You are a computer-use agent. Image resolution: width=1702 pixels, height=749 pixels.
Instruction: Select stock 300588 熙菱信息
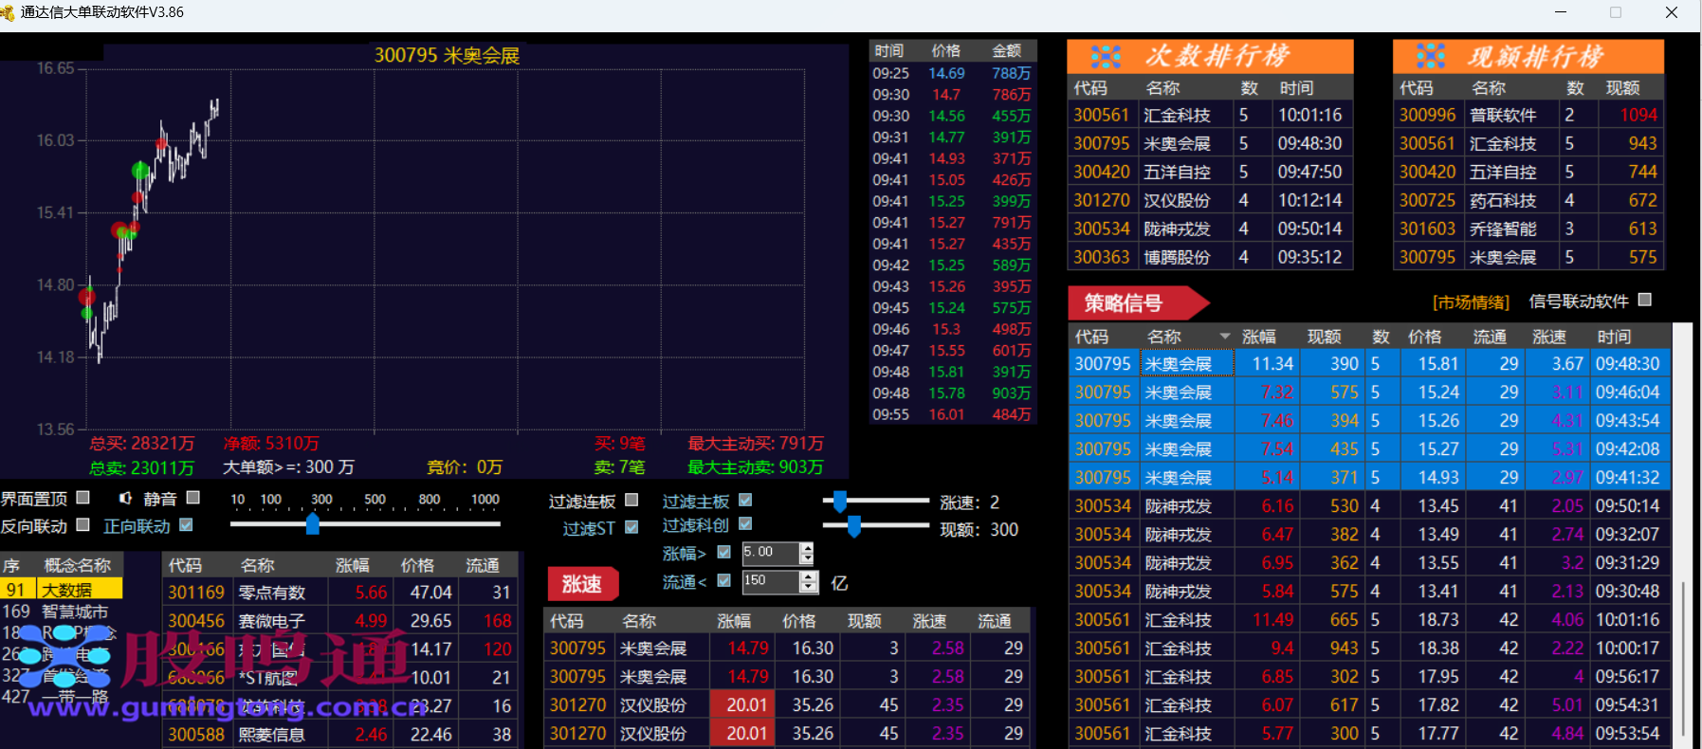pos(340,735)
